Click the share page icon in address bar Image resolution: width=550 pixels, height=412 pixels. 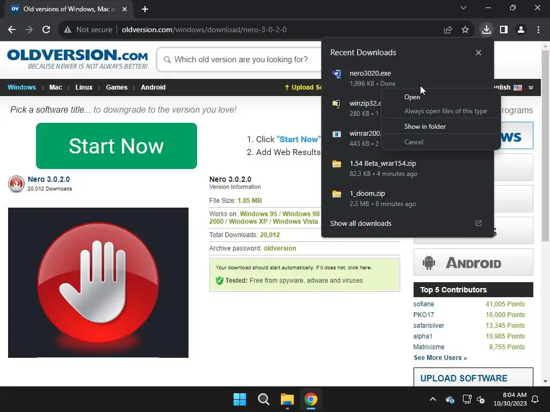448,30
